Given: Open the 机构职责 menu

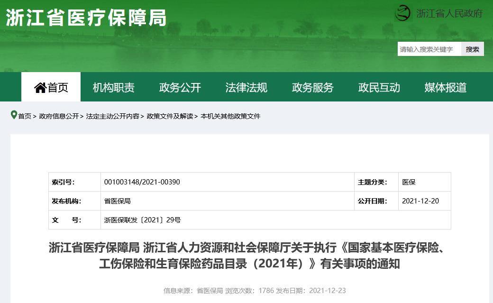Looking at the screenshot, I should point(113,87).
